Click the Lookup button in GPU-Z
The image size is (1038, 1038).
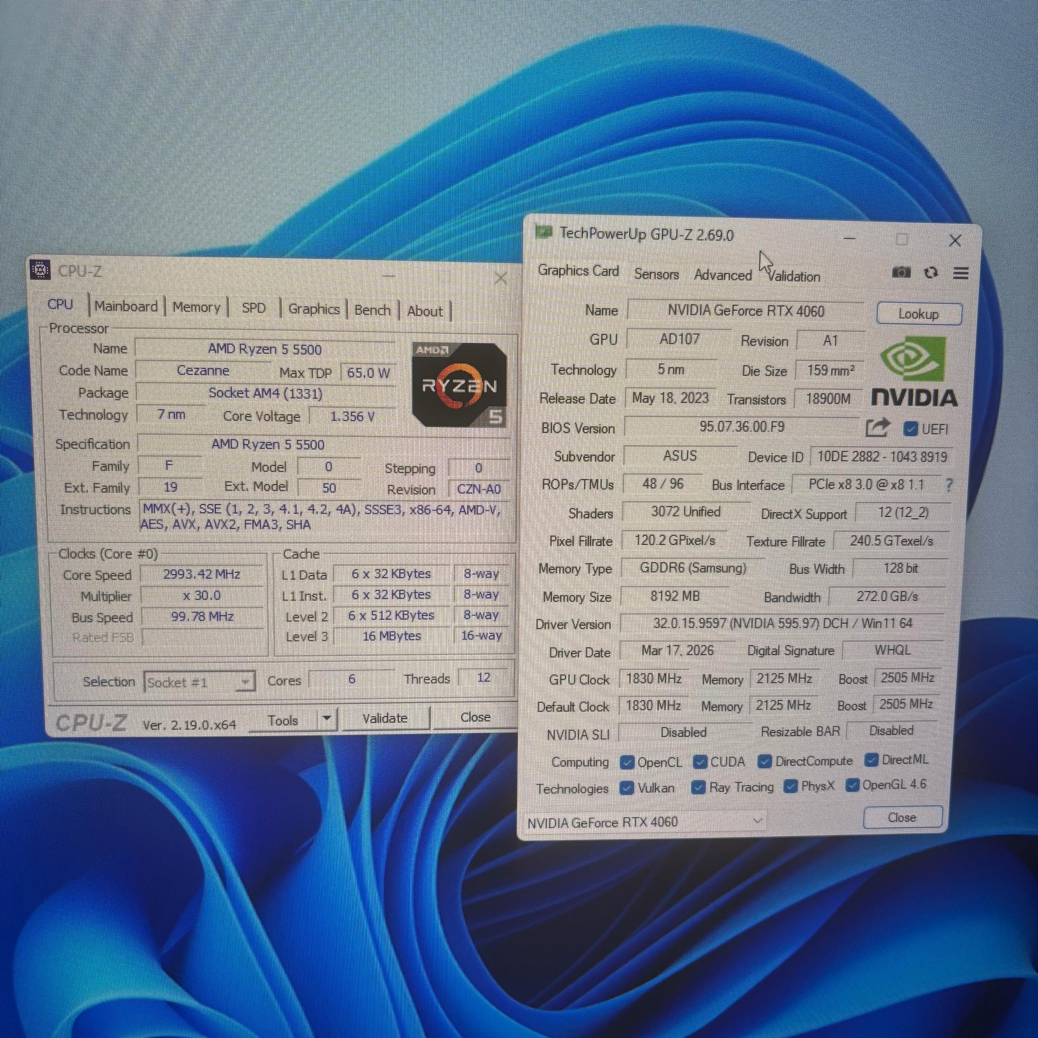point(919,314)
